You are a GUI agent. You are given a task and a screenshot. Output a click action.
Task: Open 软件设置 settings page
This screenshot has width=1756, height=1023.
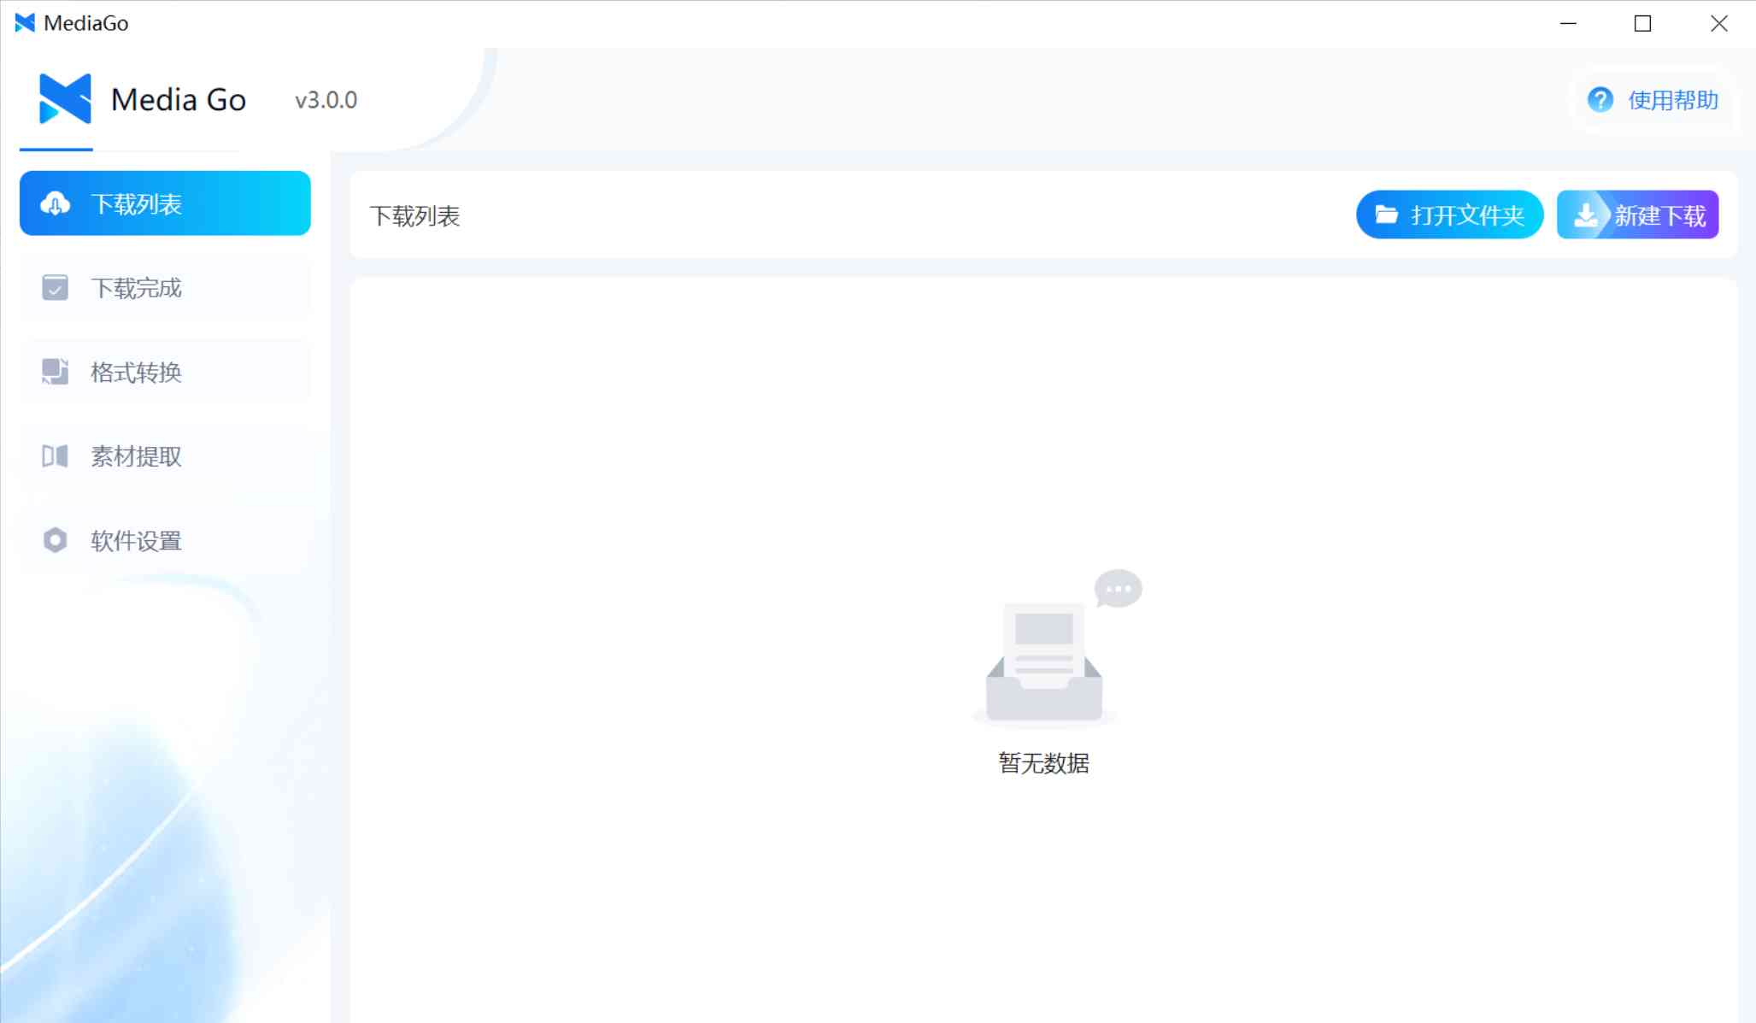165,540
